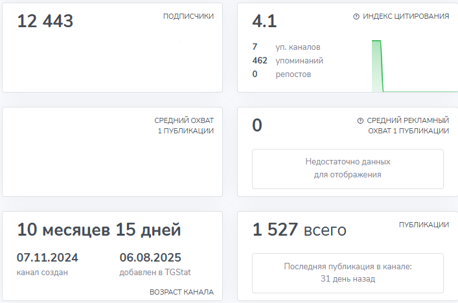Click the subscribers count 12 443

[x=45, y=21]
